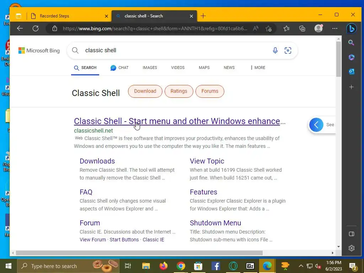The image size is (364, 273).
Task: Open the Forum sublink
Action: (x=90, y=223)
